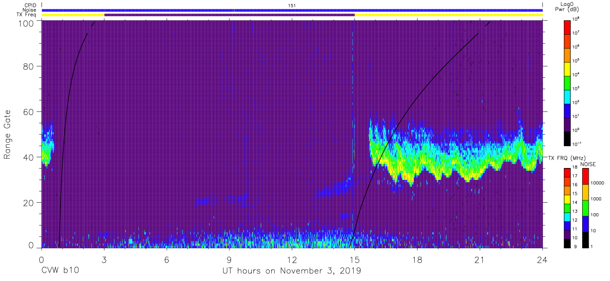Click the x-axis tick label '3'
The image size is (610, 281).
(x=104, y=259)
